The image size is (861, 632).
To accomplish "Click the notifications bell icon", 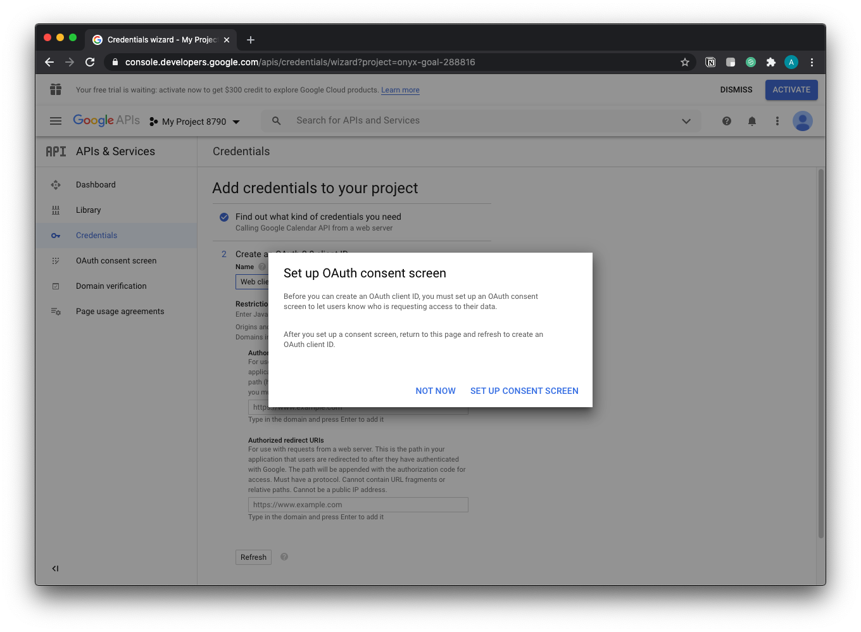I will click(x=751, y=121).
